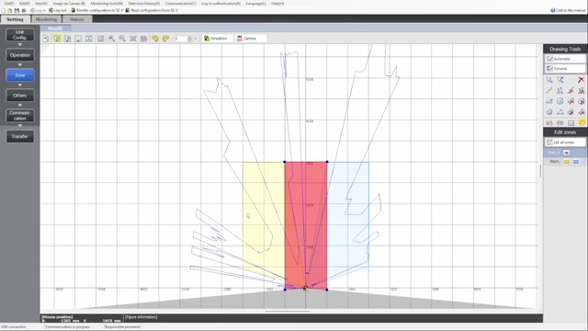This screenshot has width=588, height=331.
Task: Click the Dynamic drawing tool button
Action: coord(565,69)
